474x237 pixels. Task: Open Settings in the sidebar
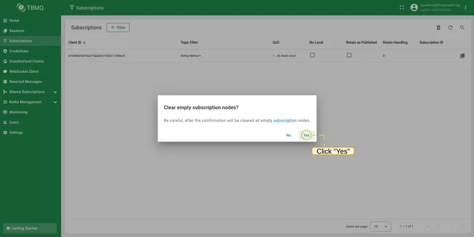pos(30,132)
